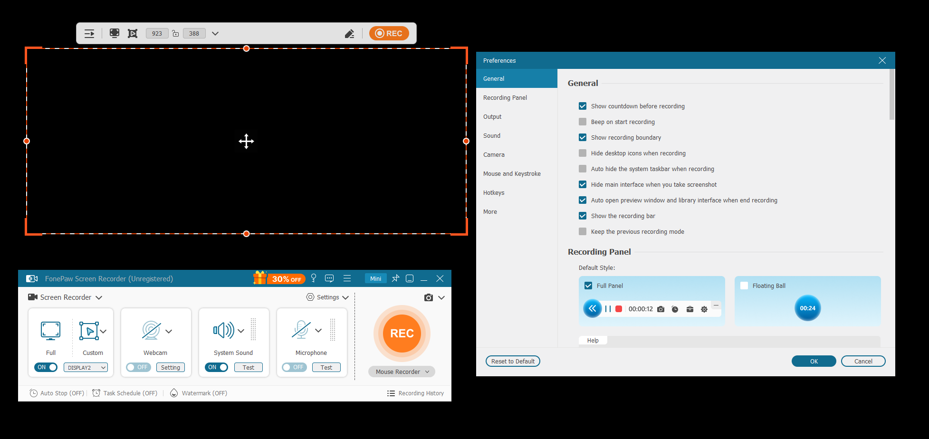Check the Floating Ball style option
929x439 pixels.
pyautogui.click(x=744, y=286)
